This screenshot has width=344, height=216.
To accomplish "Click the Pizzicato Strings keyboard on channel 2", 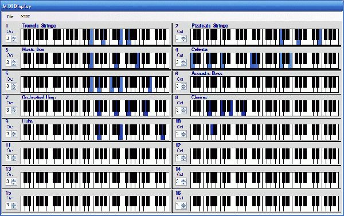I will (265, 37).
